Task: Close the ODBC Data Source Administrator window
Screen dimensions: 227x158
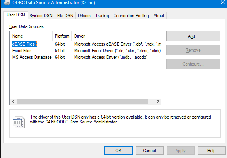Action: point(223,2)
